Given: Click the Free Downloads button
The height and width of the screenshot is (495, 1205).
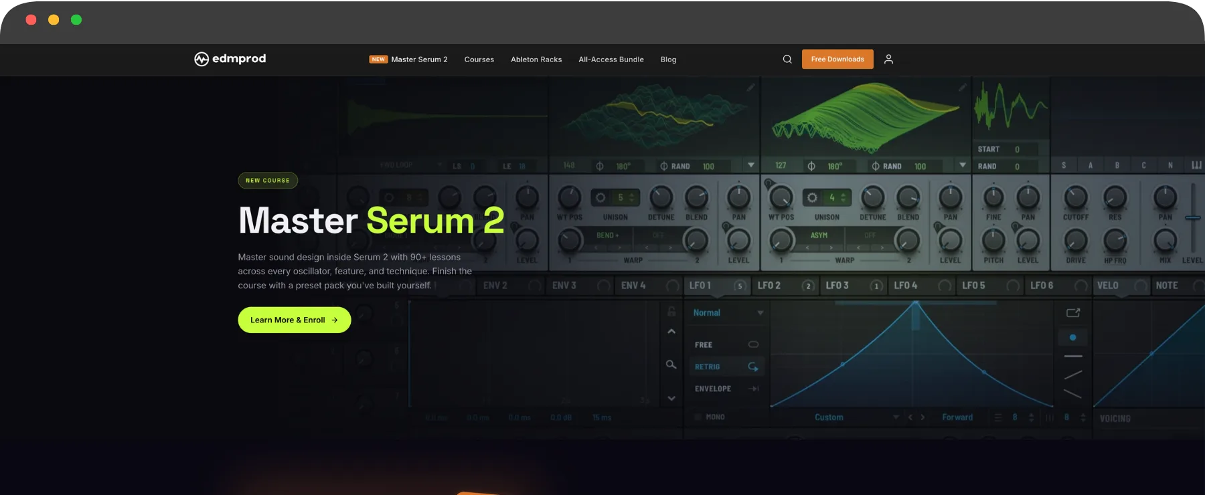Looking at the screenshot, I should [x=837, y=59].
